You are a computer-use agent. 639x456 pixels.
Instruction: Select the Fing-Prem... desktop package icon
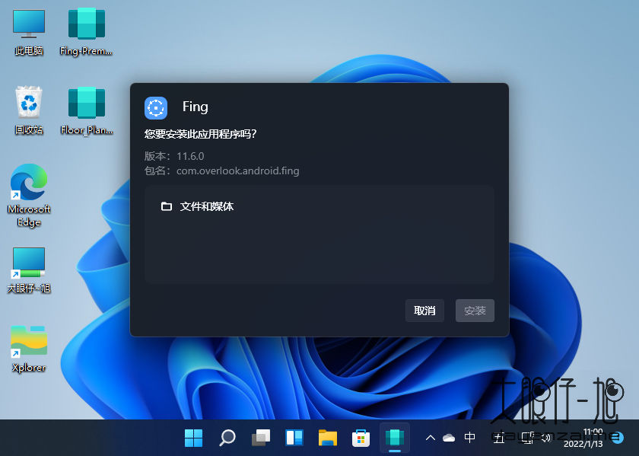[x=86, y=32]
